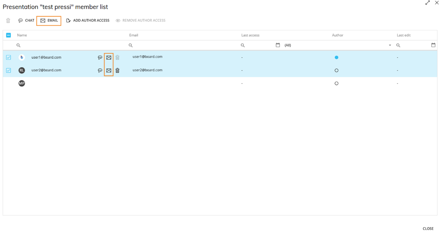Sort by the Last access column header
The height and width of the screenshot is (231, 439).
pyautogui.click(x=250, y=35)
